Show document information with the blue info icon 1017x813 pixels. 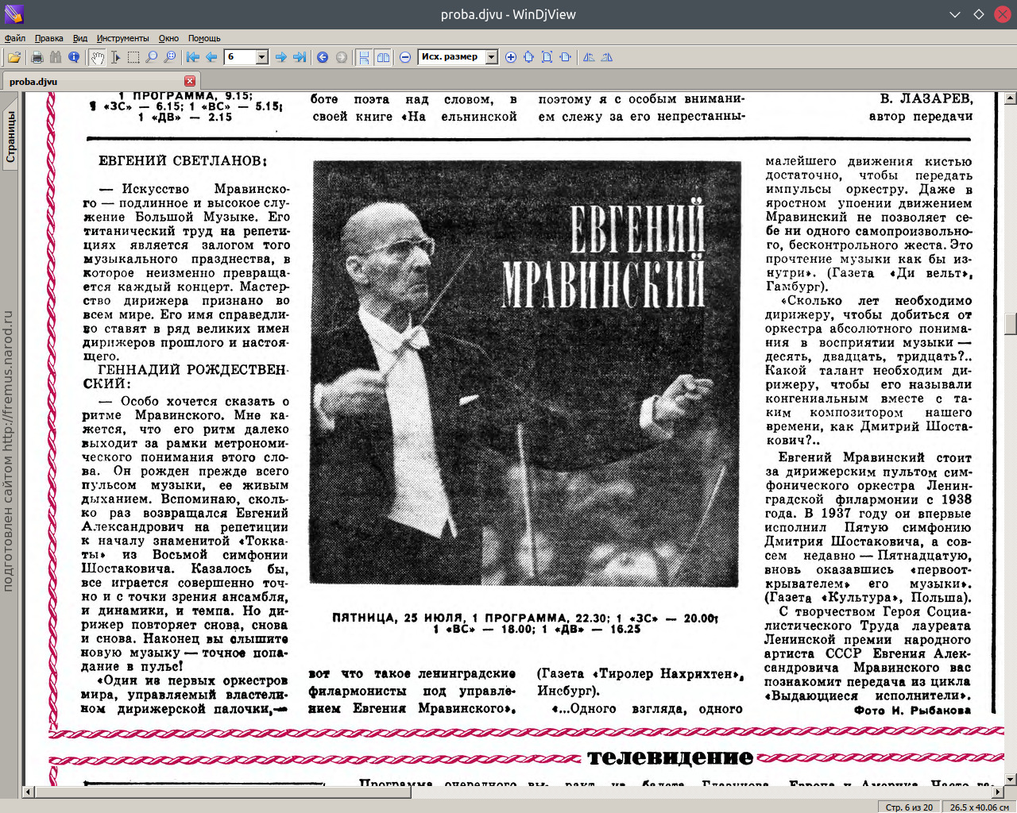pos(74,57)
